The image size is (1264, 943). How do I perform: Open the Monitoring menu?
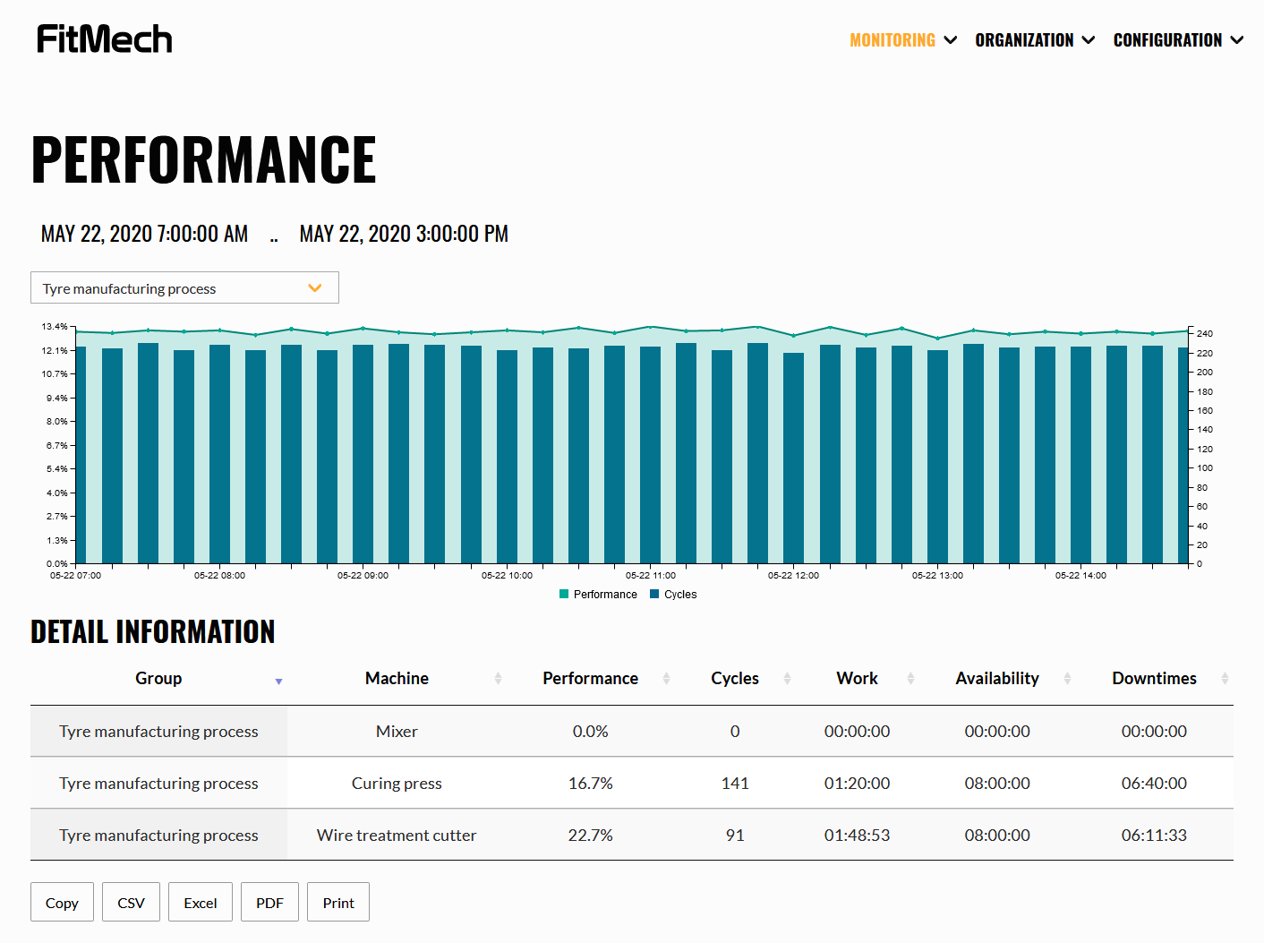(892, 40)
